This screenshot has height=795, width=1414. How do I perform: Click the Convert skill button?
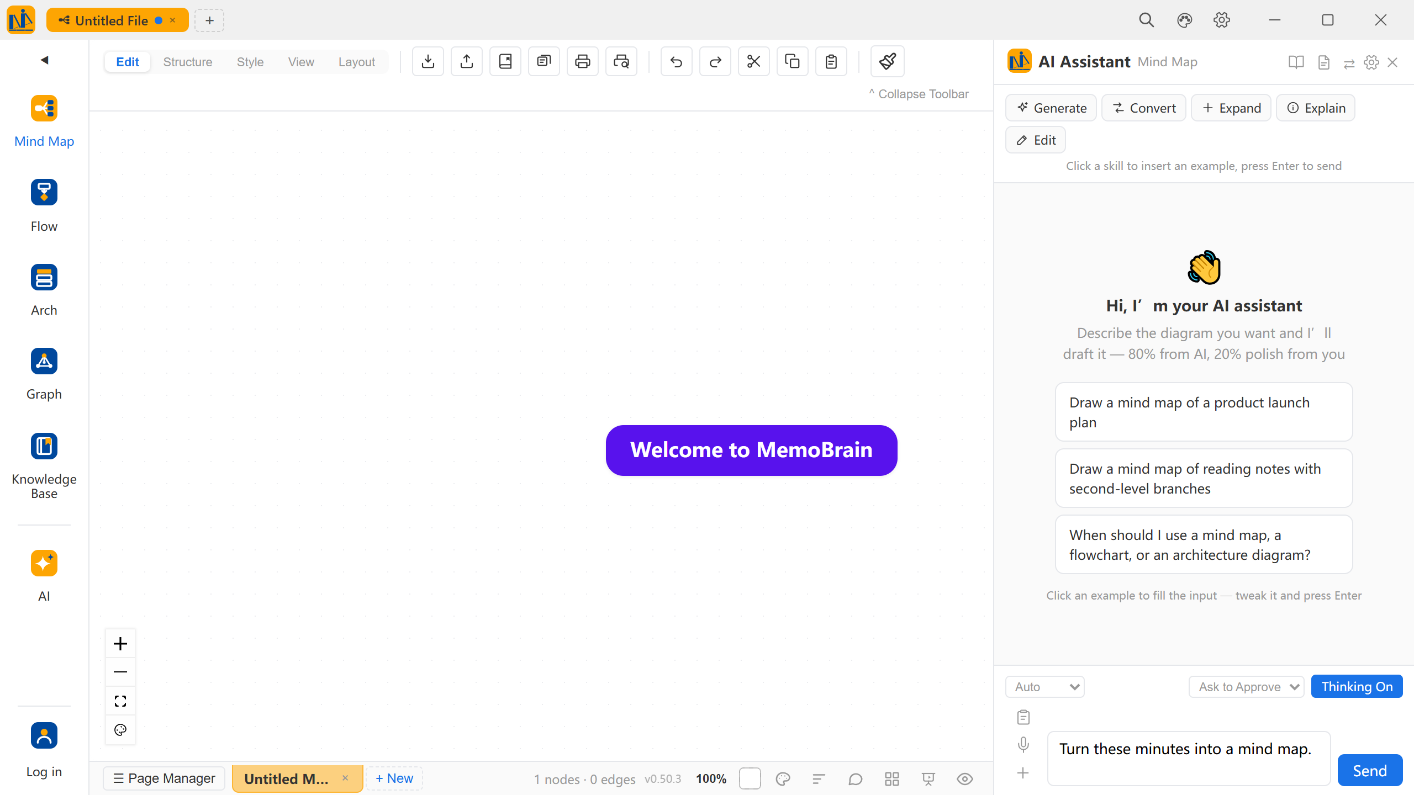(x=1143, y=108)
